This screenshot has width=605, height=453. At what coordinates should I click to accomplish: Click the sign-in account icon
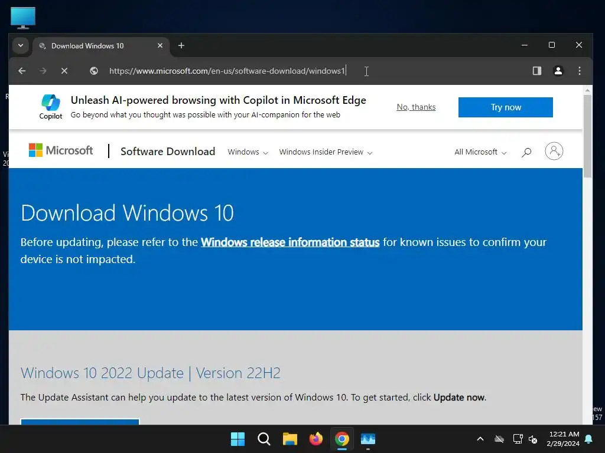tap(554, 151)
